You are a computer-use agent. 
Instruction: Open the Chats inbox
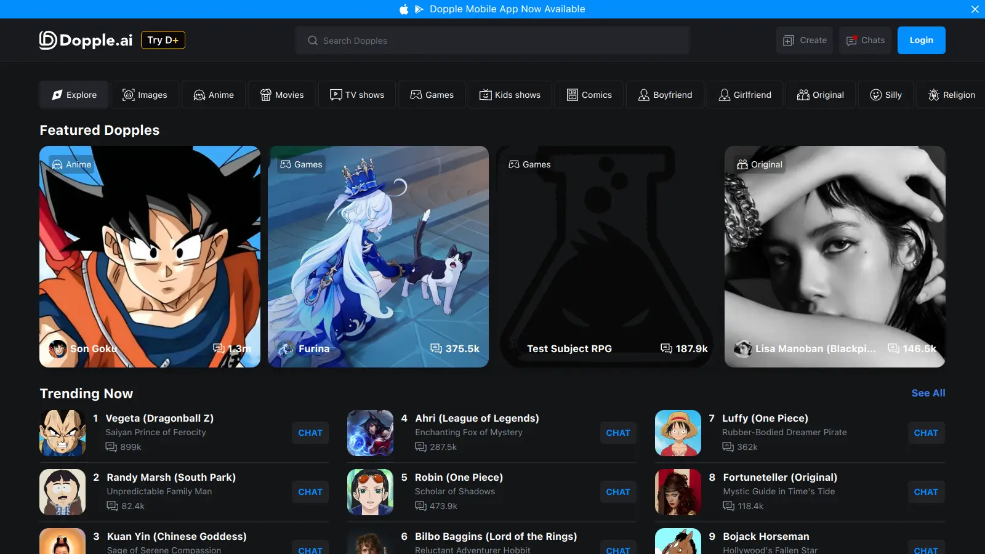coord(865,40)
